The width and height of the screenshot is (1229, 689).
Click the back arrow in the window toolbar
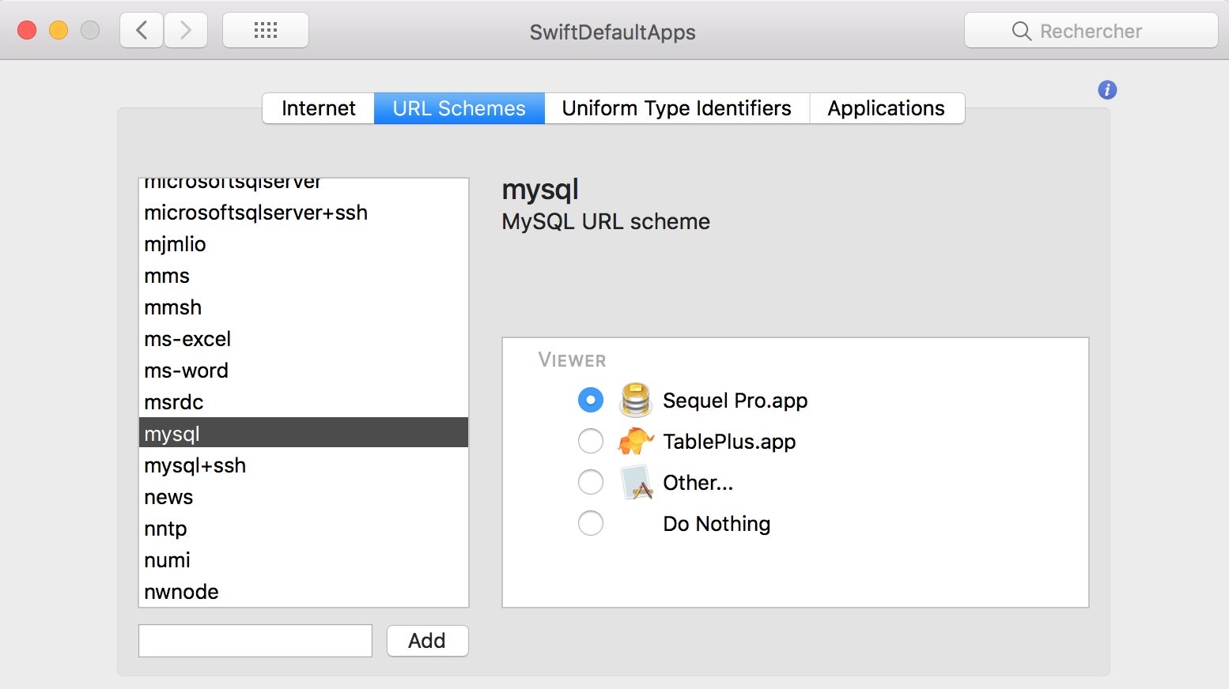(141, 29)
